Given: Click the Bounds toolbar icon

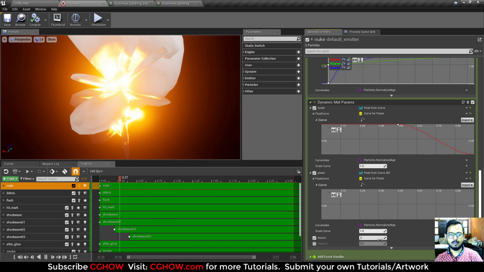Looking at the screenshot, I should [x=76, y=19].
